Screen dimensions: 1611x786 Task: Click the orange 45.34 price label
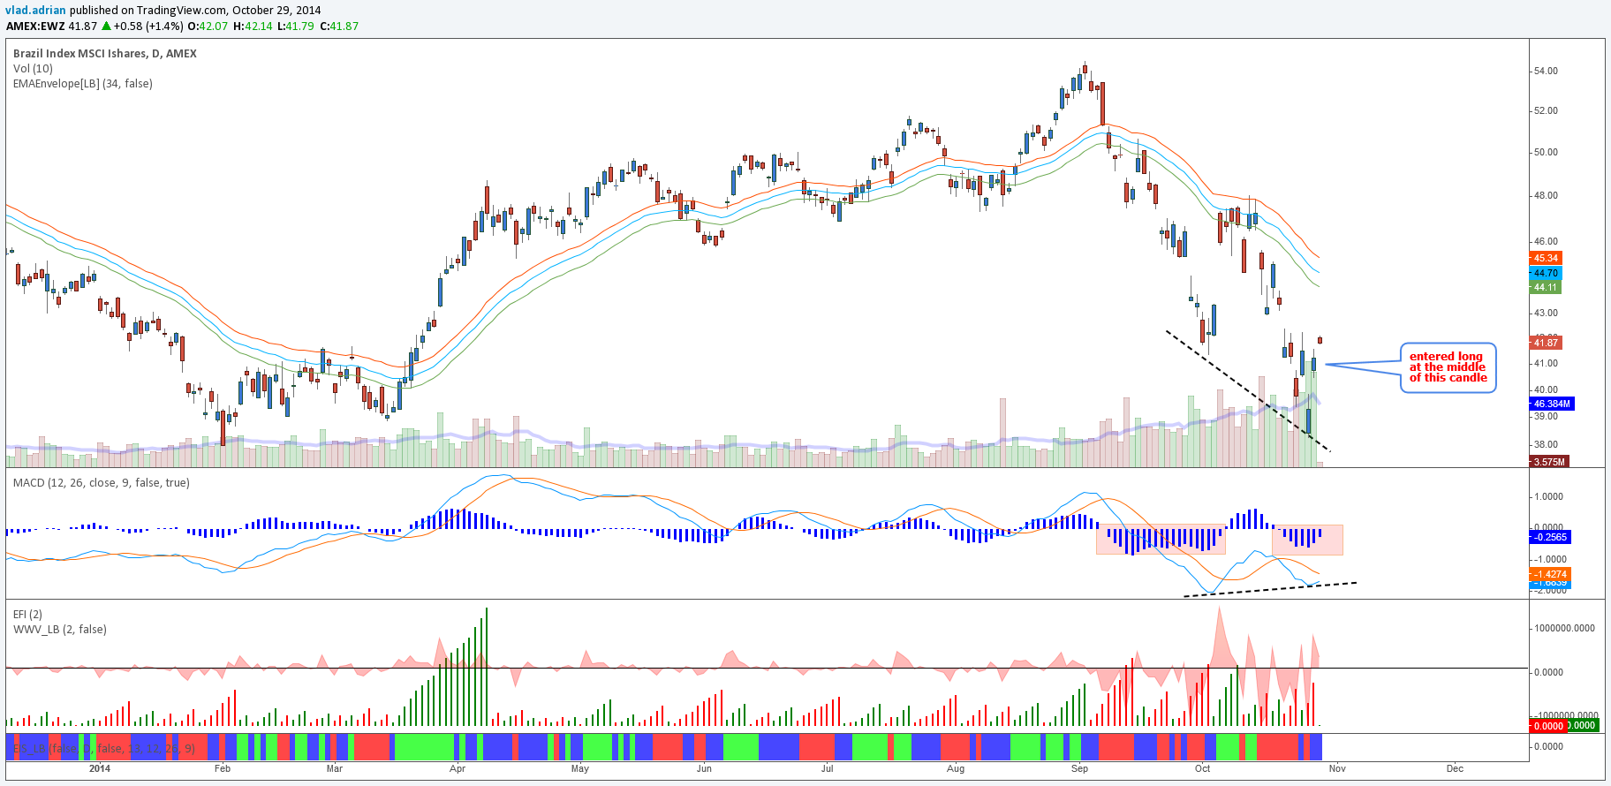1546,259
